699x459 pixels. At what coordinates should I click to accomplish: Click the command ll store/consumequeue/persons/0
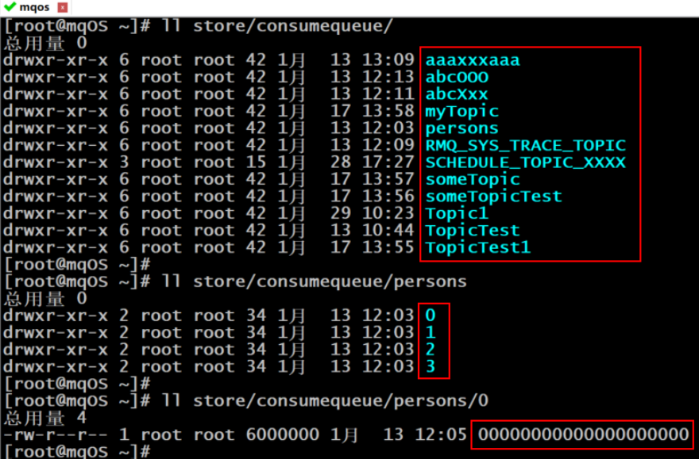[x=325, y=401]
